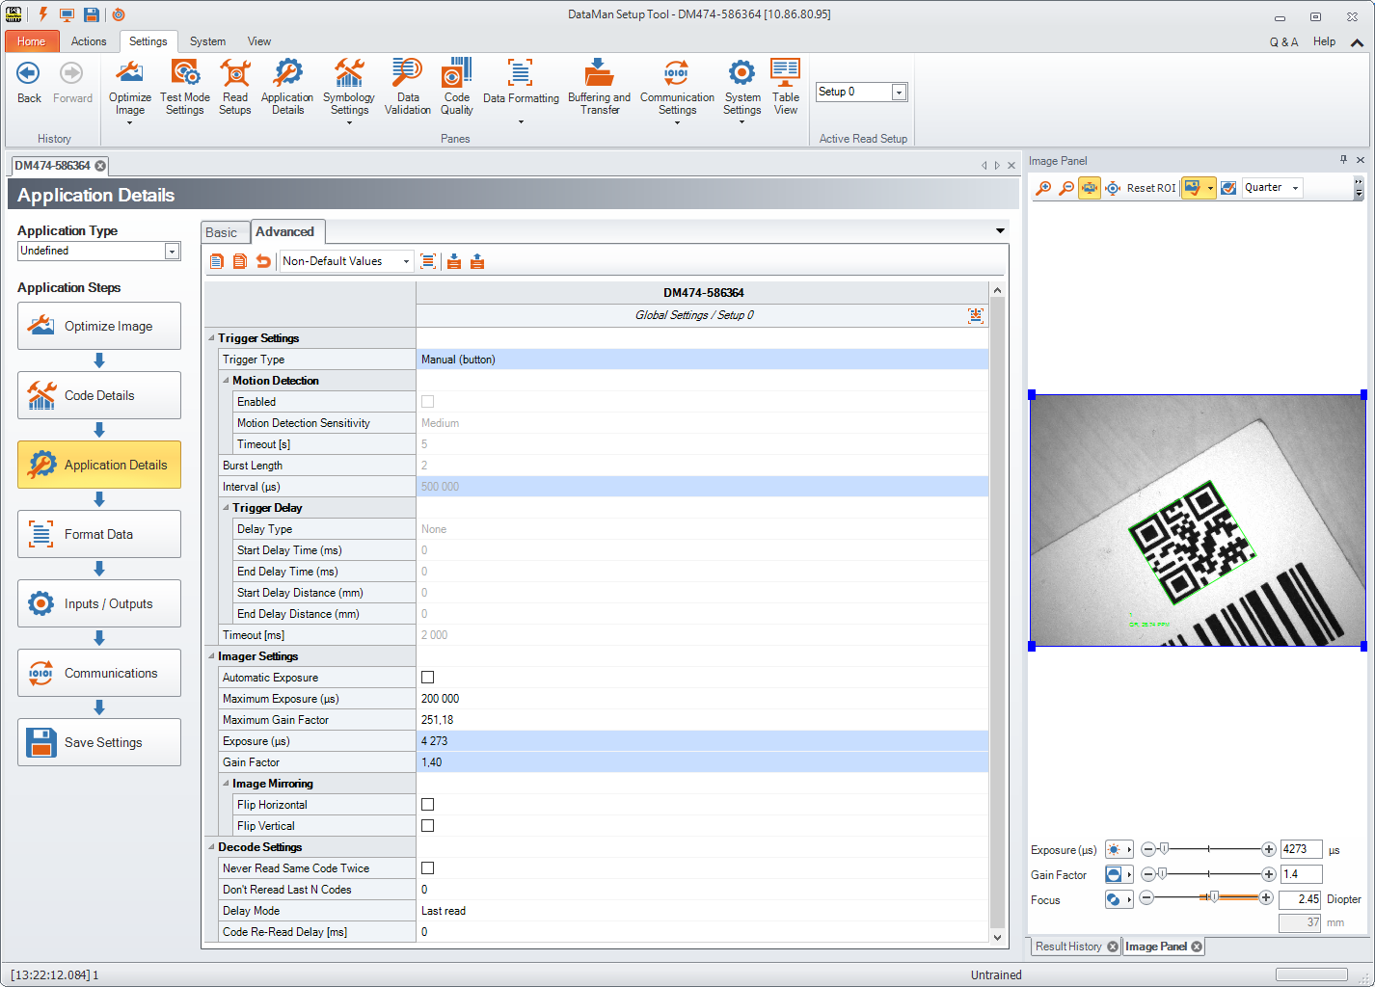Open the Active Read Setup dropdown

(899, 93)
